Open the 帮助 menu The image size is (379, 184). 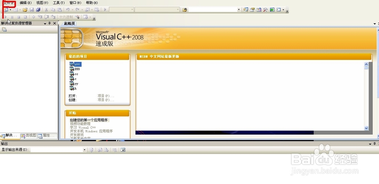pyautogui.click(x=92, y=3)
